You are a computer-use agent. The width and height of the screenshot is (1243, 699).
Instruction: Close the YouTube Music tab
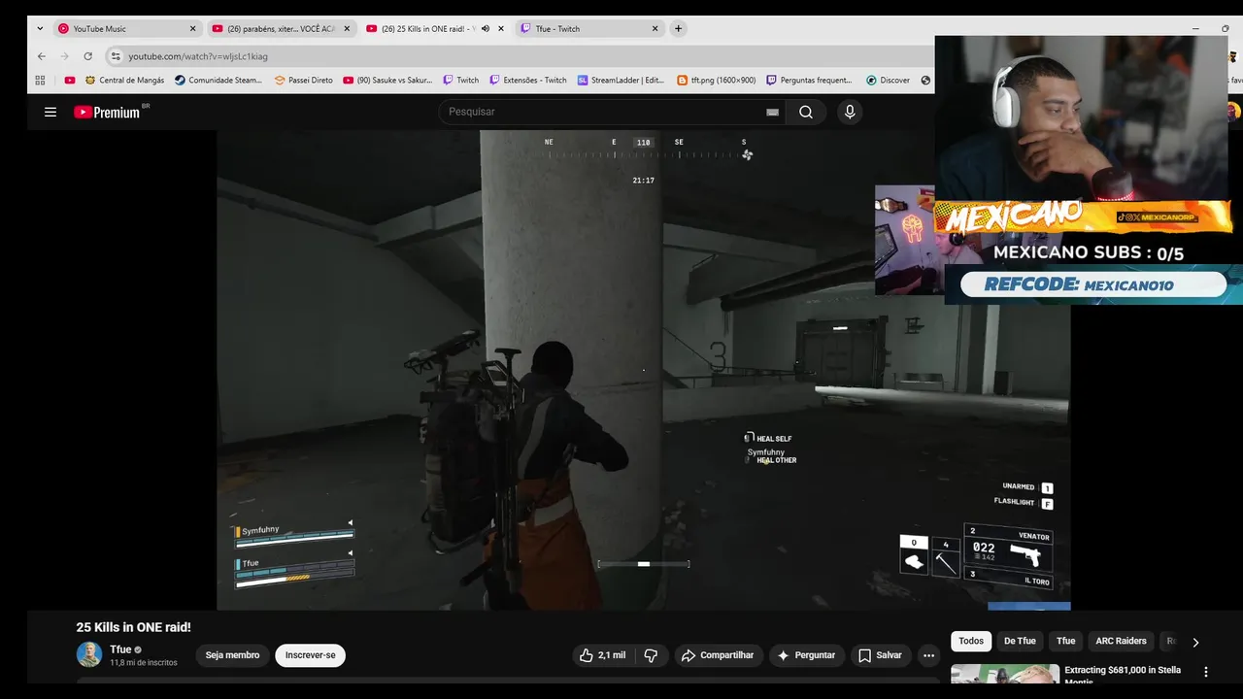coord(192,28)
